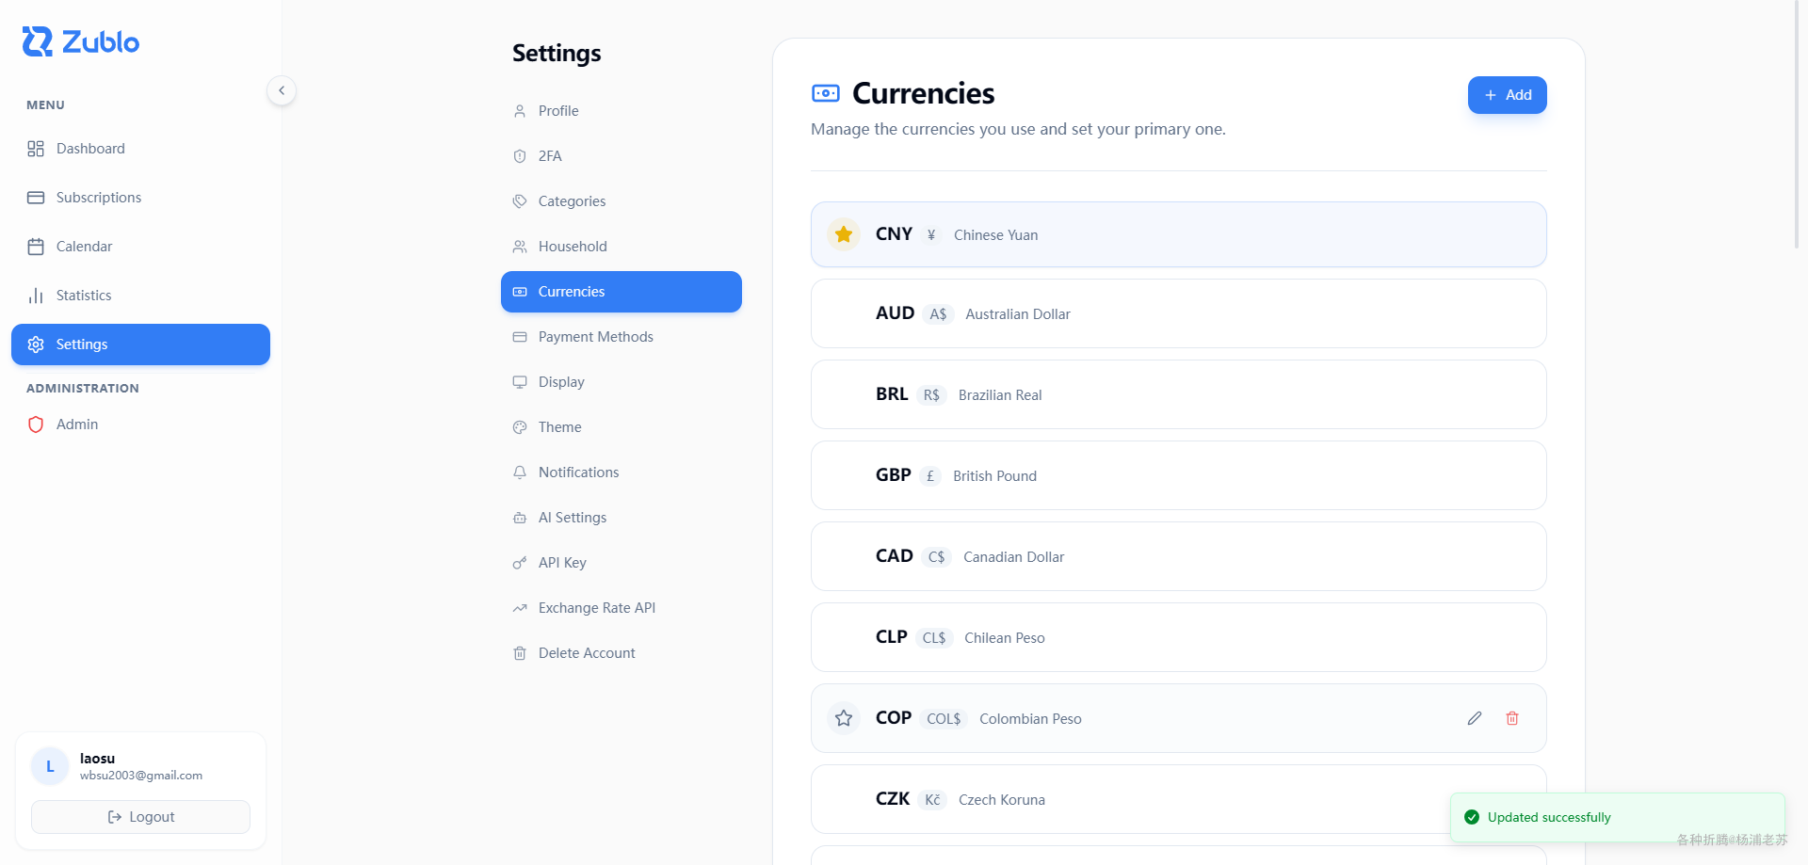The width and height of the screenshot is (1808, 865).
Task: Log out using the Logout button
Action: tap(141, 817)
